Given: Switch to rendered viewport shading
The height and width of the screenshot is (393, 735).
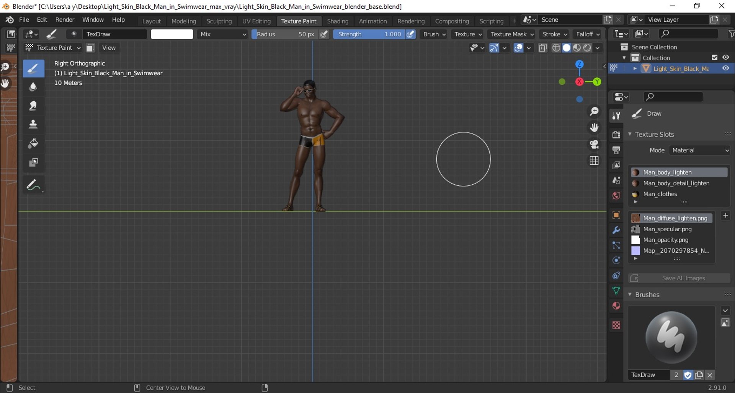Looking at the screenshot, I should point(587,48).
